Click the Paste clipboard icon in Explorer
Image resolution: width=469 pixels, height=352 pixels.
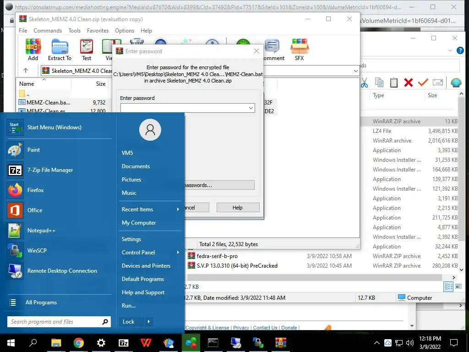(x=393, y=82)
